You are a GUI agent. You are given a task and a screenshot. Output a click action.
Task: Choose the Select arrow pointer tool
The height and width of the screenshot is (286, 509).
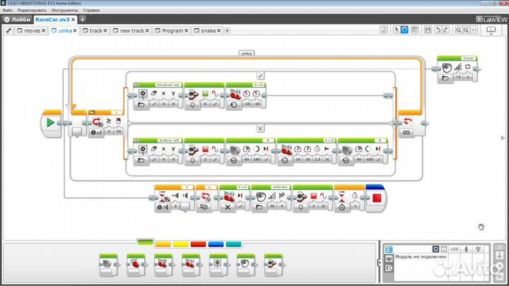coord(397,30)
